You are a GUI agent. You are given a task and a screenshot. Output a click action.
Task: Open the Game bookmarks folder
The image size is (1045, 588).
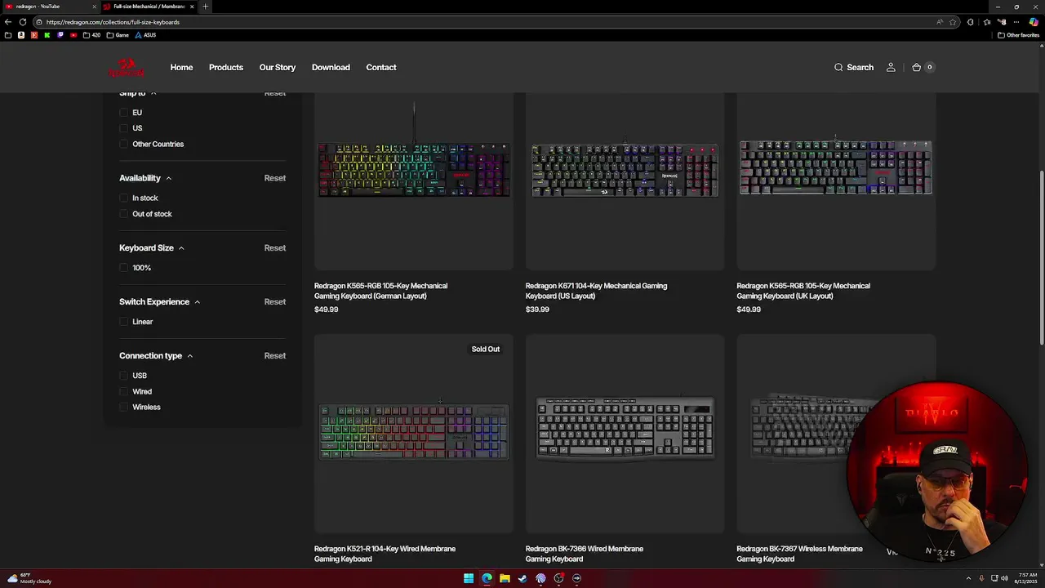click(x=118, y=35)
